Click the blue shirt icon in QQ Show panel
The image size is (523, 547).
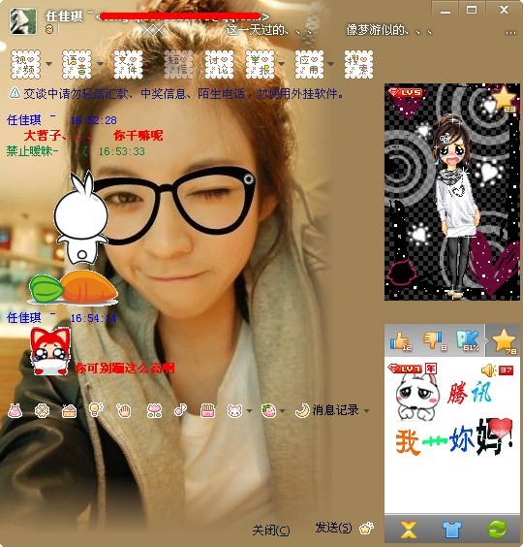452,530
